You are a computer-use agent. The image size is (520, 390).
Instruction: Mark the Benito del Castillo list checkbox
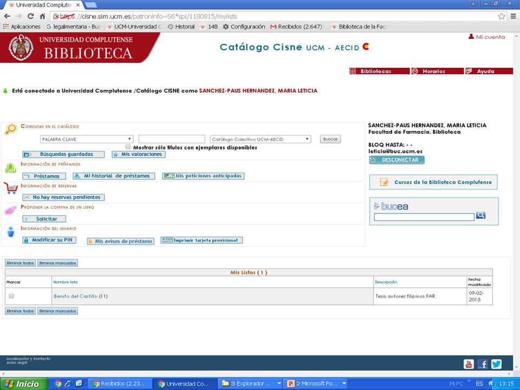11,296
